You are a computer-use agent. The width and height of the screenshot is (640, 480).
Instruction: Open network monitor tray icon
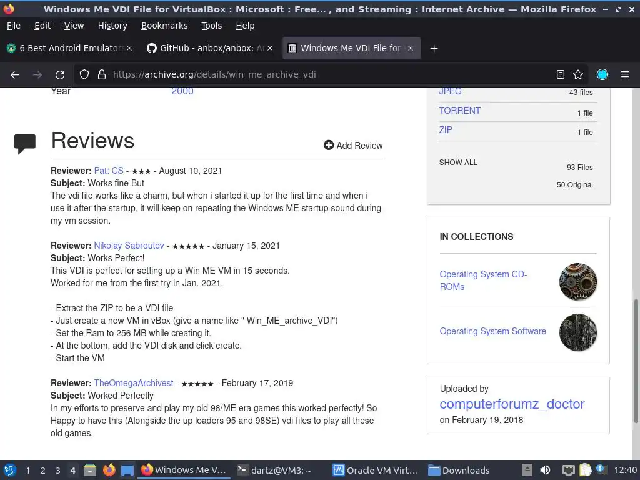click(568, 470)
